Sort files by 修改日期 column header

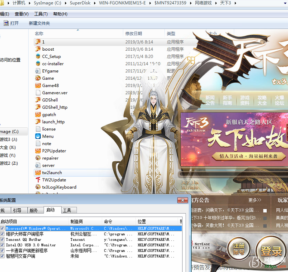133,34
